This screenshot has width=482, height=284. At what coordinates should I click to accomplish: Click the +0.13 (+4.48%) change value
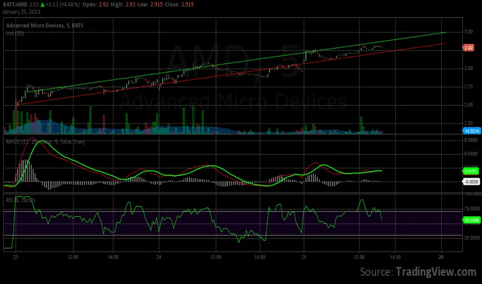(x=63, y=5)
